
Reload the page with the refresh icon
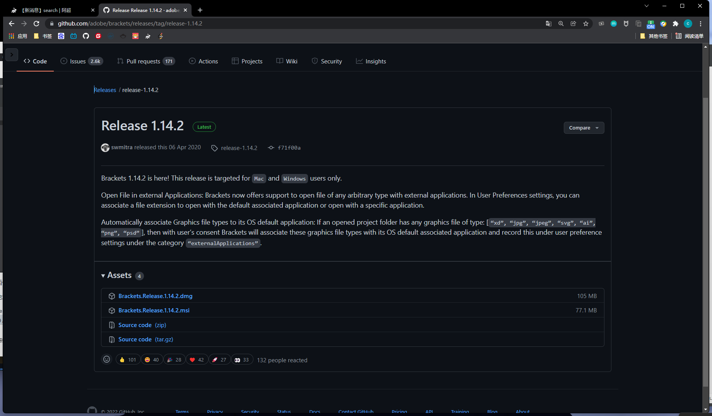pos(36,24)
